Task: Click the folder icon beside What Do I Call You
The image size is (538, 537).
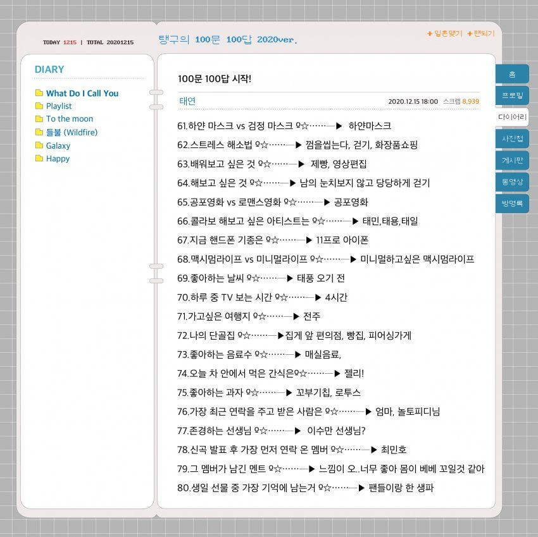Action: [x=39, y=93]
